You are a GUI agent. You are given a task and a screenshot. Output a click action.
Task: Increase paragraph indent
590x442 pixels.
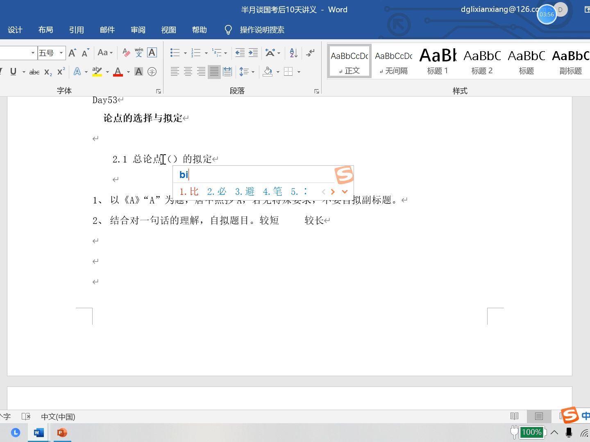253,52
